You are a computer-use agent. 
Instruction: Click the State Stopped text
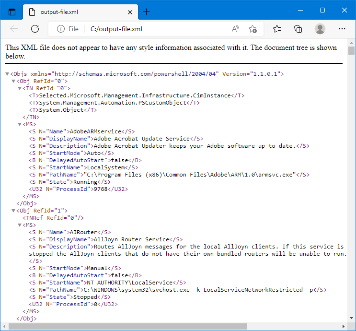coord(85,297)
